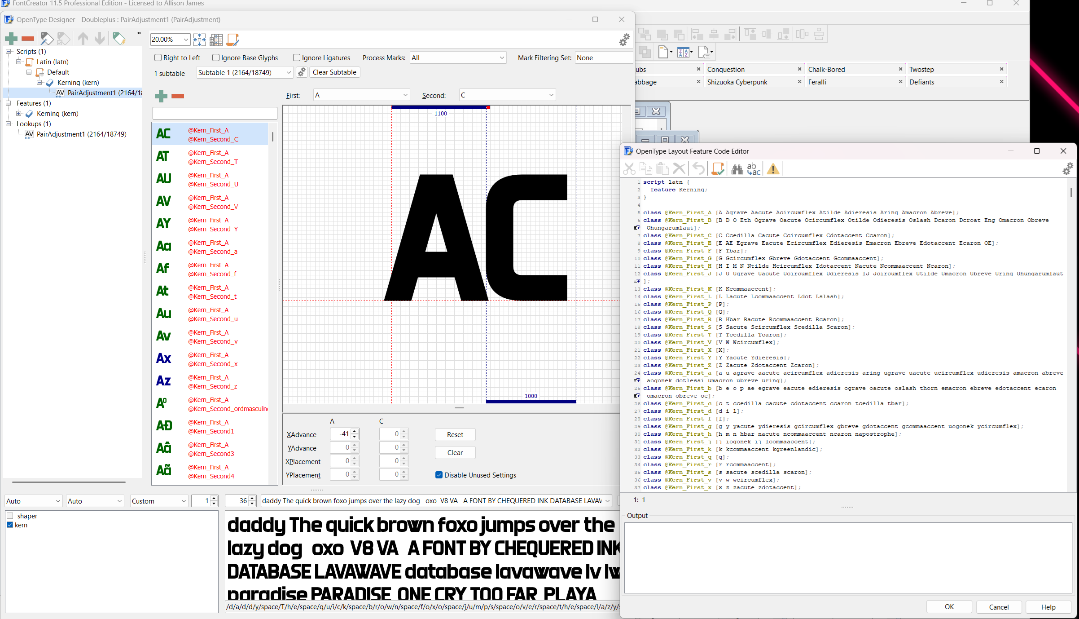
Task: Click the fit-to-window zoom icon
Action: [199, 40]
